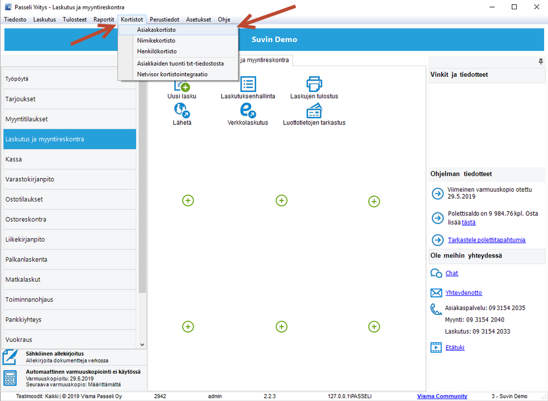Open Luottotietojen tarkastus icon
The width and height of the screenshot is (548, 401).
(x=314, y=111)
